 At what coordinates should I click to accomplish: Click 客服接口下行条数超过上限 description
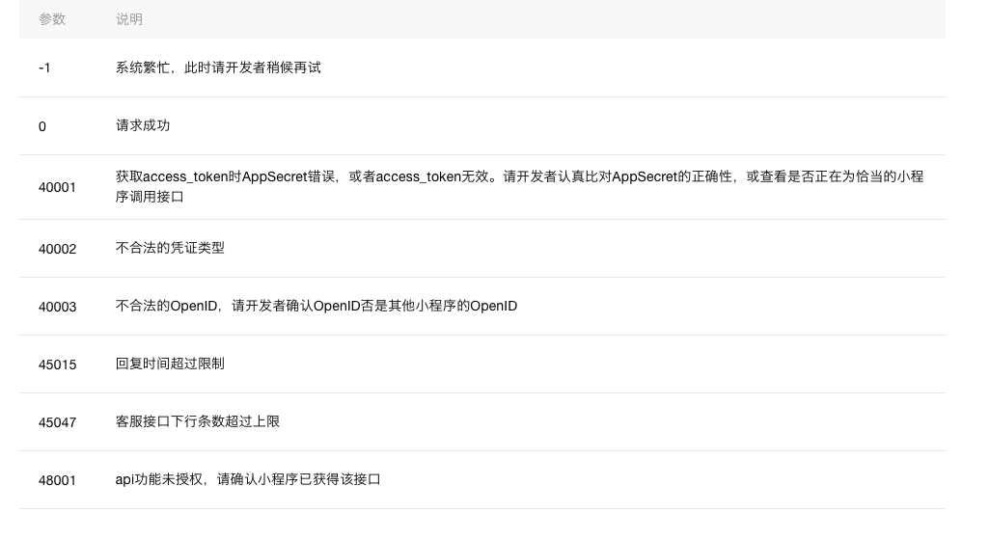point(198,421)
